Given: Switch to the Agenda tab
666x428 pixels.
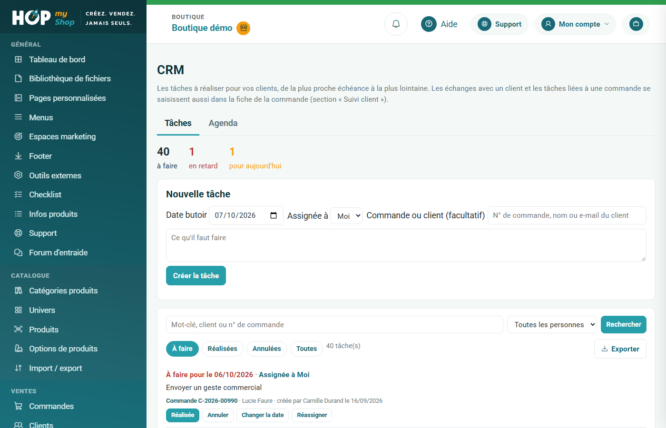Looking at the screenshot, I should [x=223, y=123].
